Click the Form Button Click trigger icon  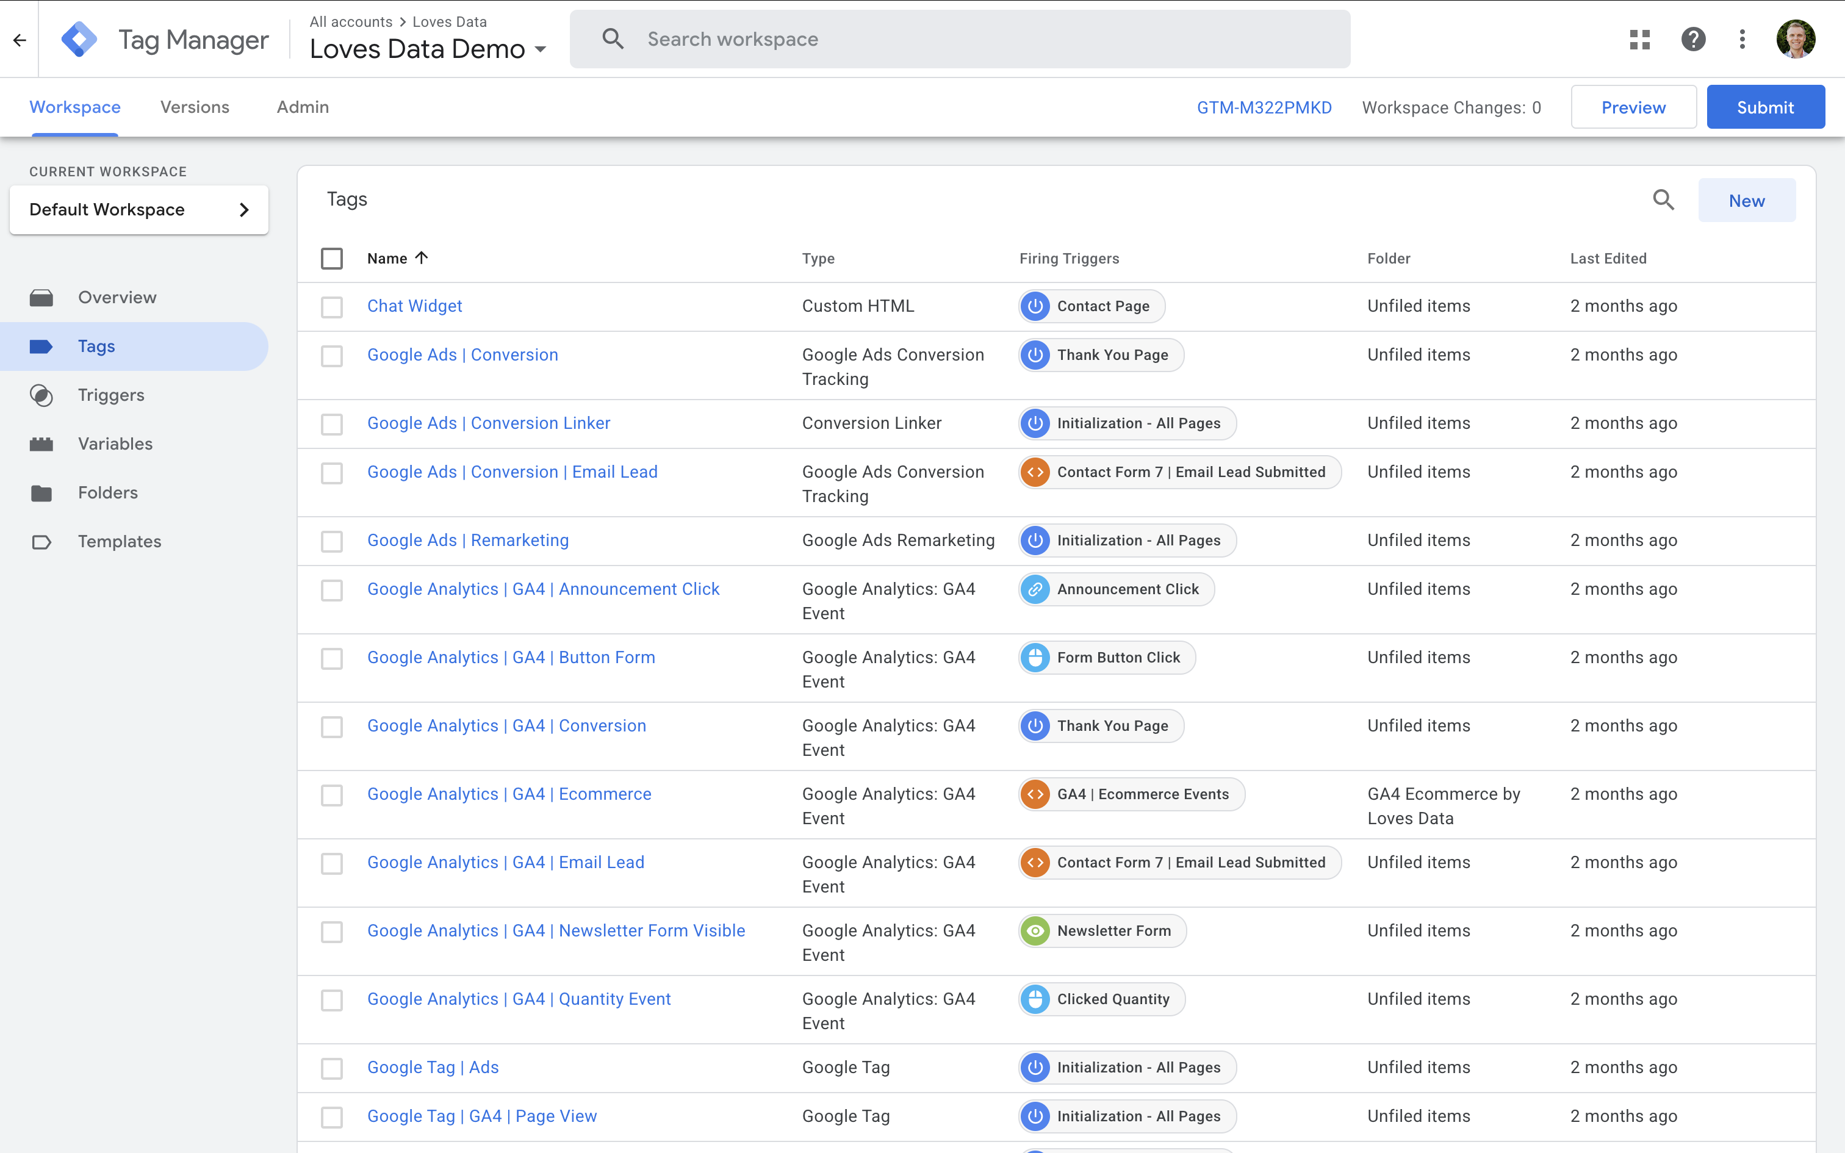[x=1035, y=658]
